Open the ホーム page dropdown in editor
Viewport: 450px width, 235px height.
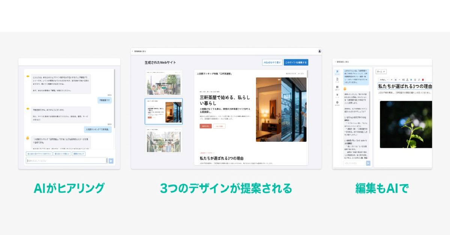point(381,72)
